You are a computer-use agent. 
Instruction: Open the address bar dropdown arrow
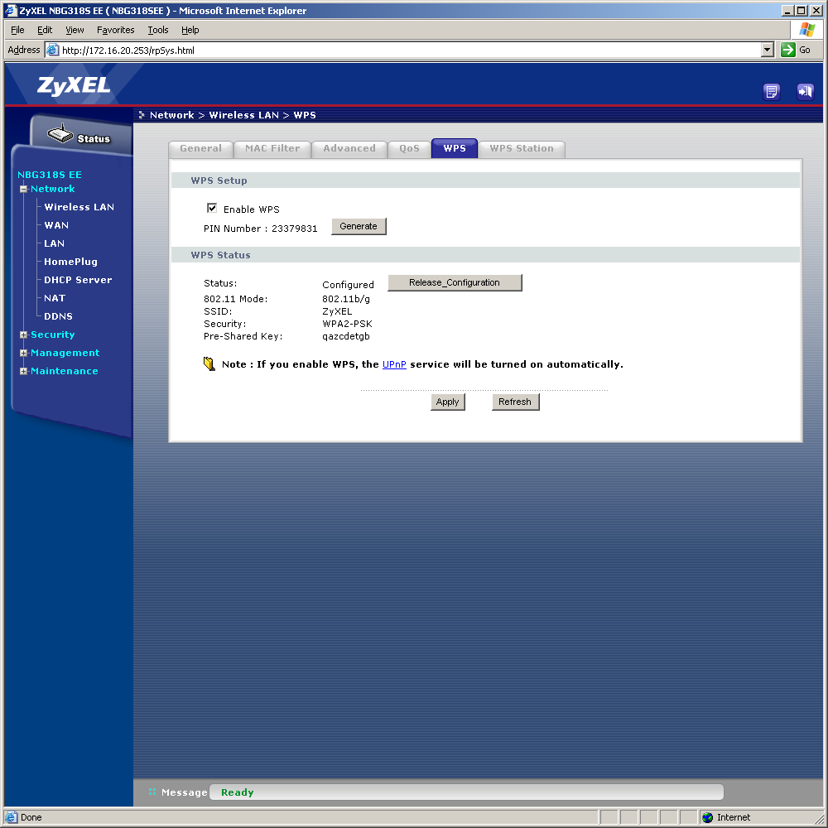tap(768, 51)
